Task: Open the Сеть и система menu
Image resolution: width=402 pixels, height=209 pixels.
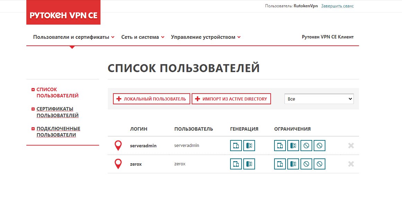Action: coord(142,37)
